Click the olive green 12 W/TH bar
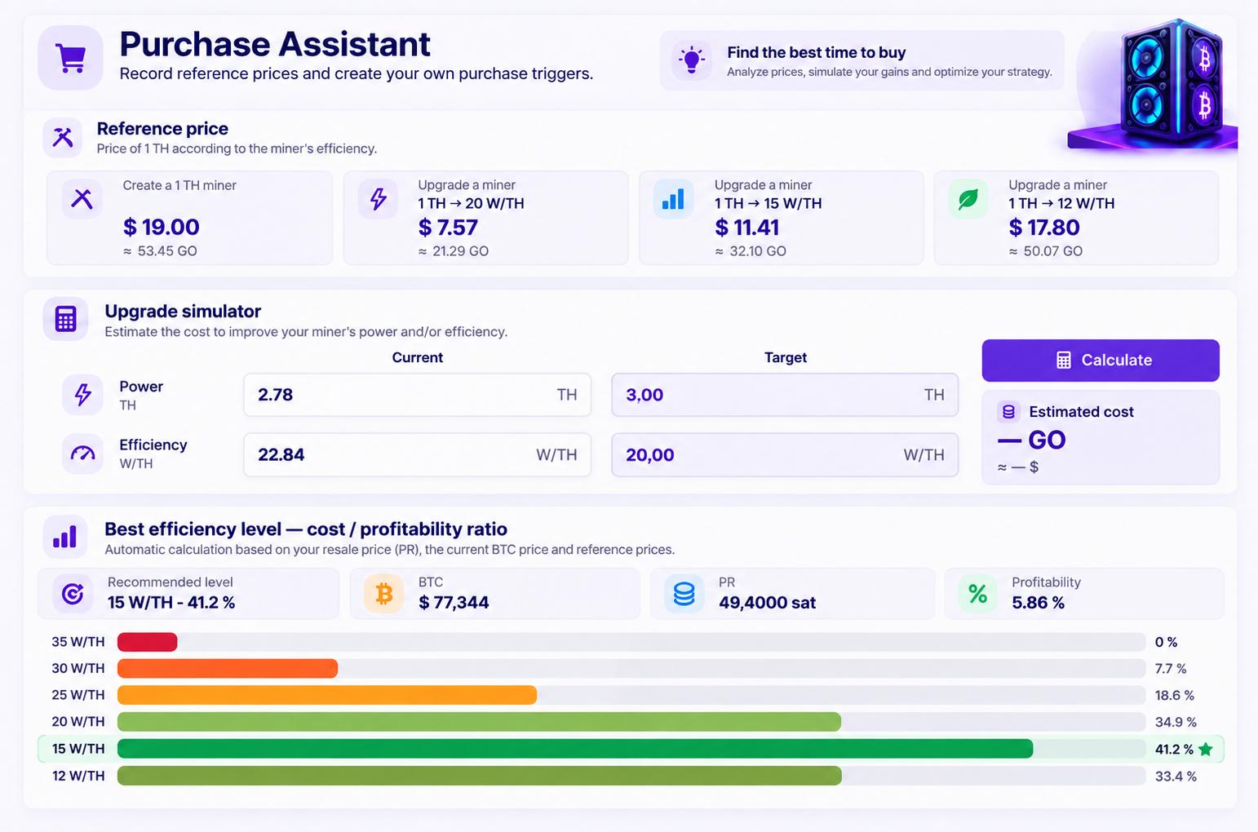The height and width of the screenshot is (832, 1258). tap(480, 776)
